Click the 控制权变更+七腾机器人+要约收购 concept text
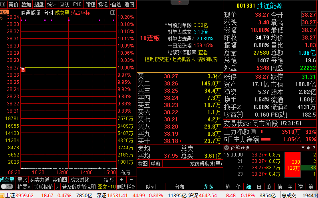318x198 pixels. click(x=181, y=59)
